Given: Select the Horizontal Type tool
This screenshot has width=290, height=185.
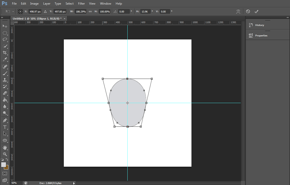Looking at the screenshot, I should pyautogui.click(x=5, y=127).
